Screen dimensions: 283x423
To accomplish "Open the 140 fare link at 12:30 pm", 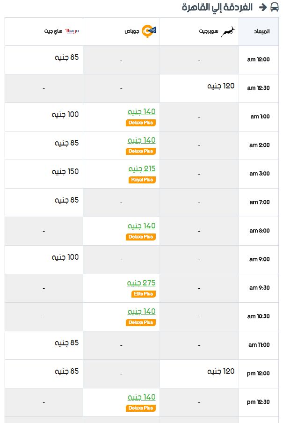I will tap(142, 397).
